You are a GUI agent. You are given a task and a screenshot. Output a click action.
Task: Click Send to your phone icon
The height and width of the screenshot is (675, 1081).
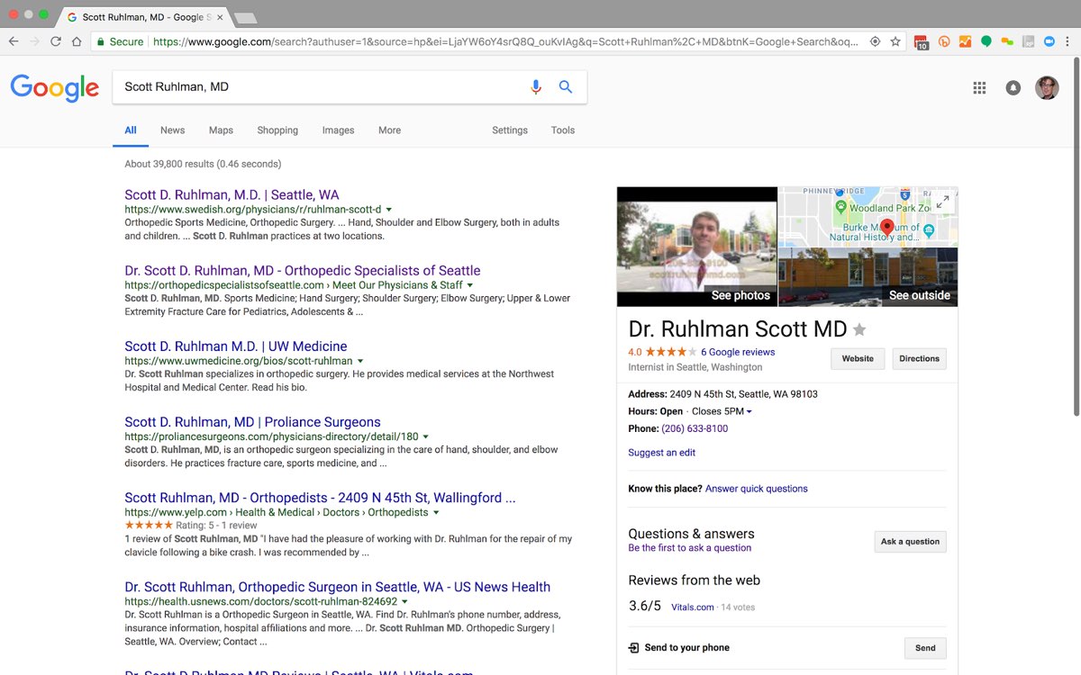click(x=634, y=648)
